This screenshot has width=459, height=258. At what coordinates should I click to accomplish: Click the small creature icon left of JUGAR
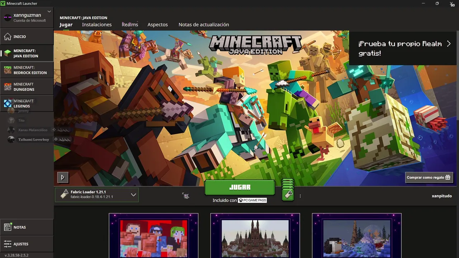pyautogui.click(x=186, y=196)
